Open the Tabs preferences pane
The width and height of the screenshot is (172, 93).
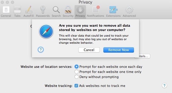[x=17, y=11]
